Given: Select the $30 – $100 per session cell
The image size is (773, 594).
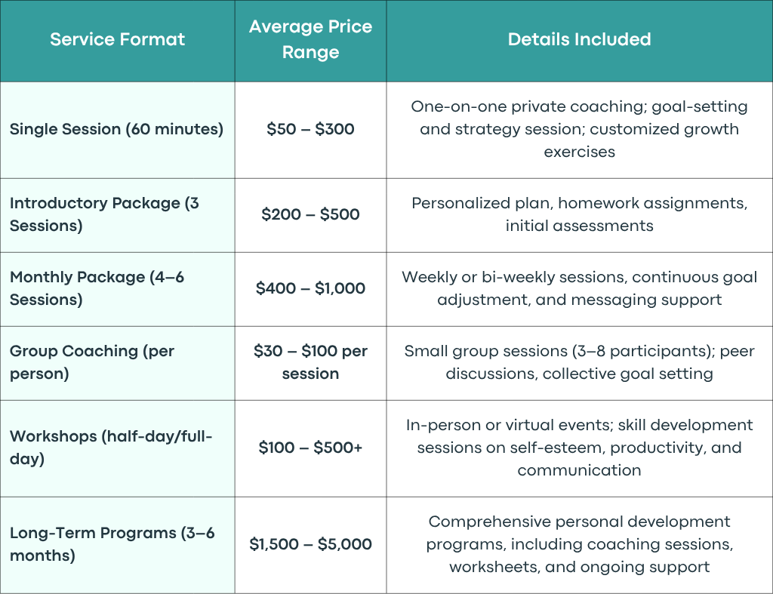Looking at the screenshot, I should (x=310, y=362).
